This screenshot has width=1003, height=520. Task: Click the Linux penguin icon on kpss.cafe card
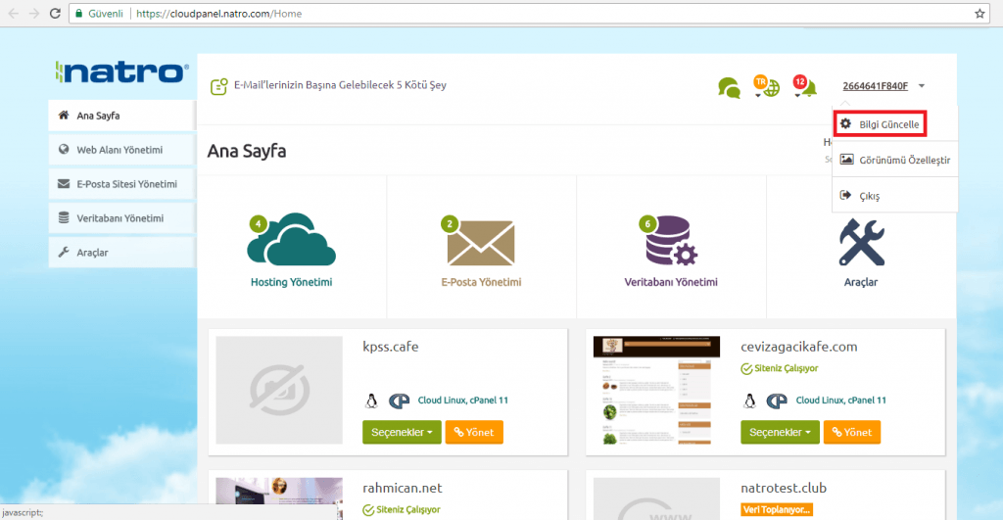coord(371,401)
